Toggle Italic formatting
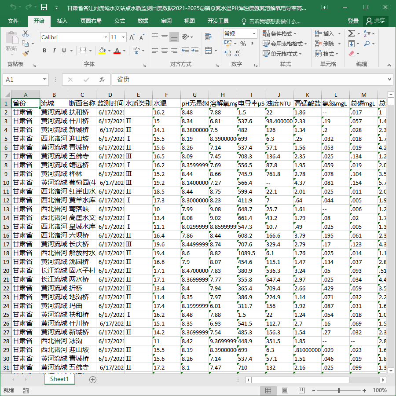The height and width of the screenshot is (396, 396). pos(54,51)
